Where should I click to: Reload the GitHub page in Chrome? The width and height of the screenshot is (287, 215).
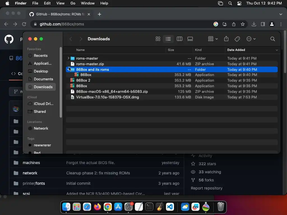click(x=24, y=24)
